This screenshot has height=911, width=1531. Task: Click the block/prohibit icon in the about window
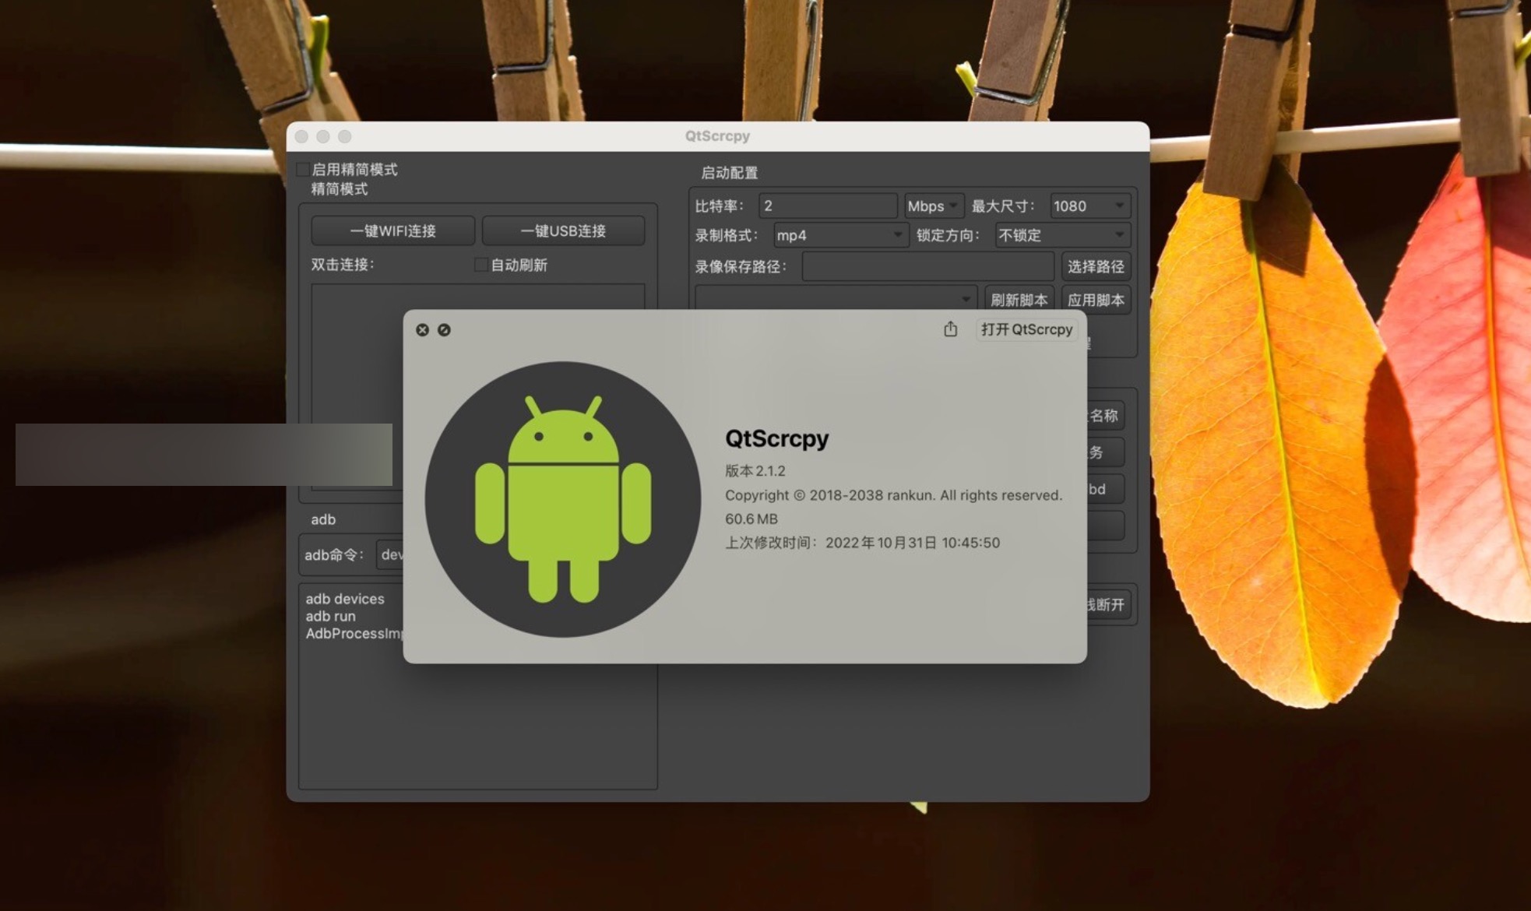point(445,329)
